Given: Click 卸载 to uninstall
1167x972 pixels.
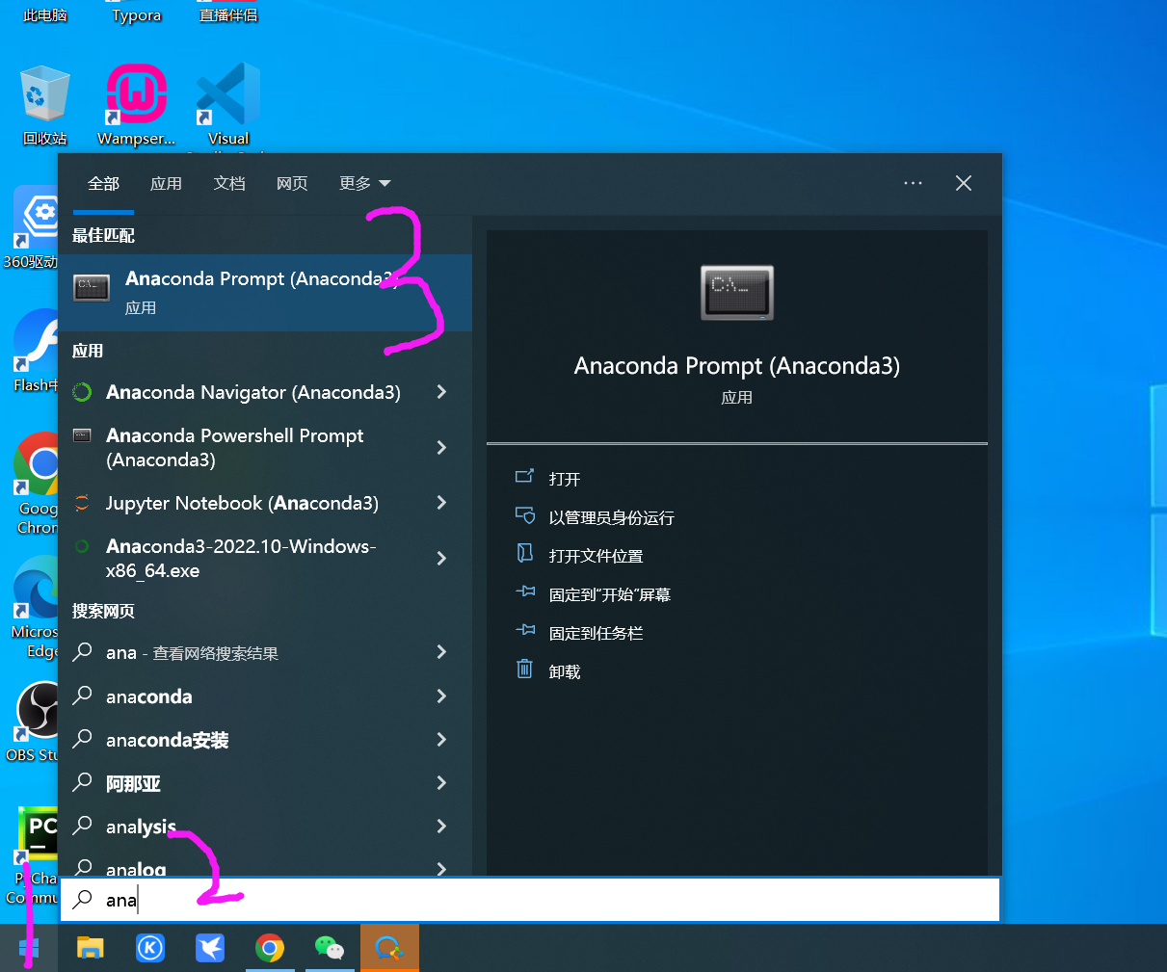Looking at the screenshot, I should (565, 671).
